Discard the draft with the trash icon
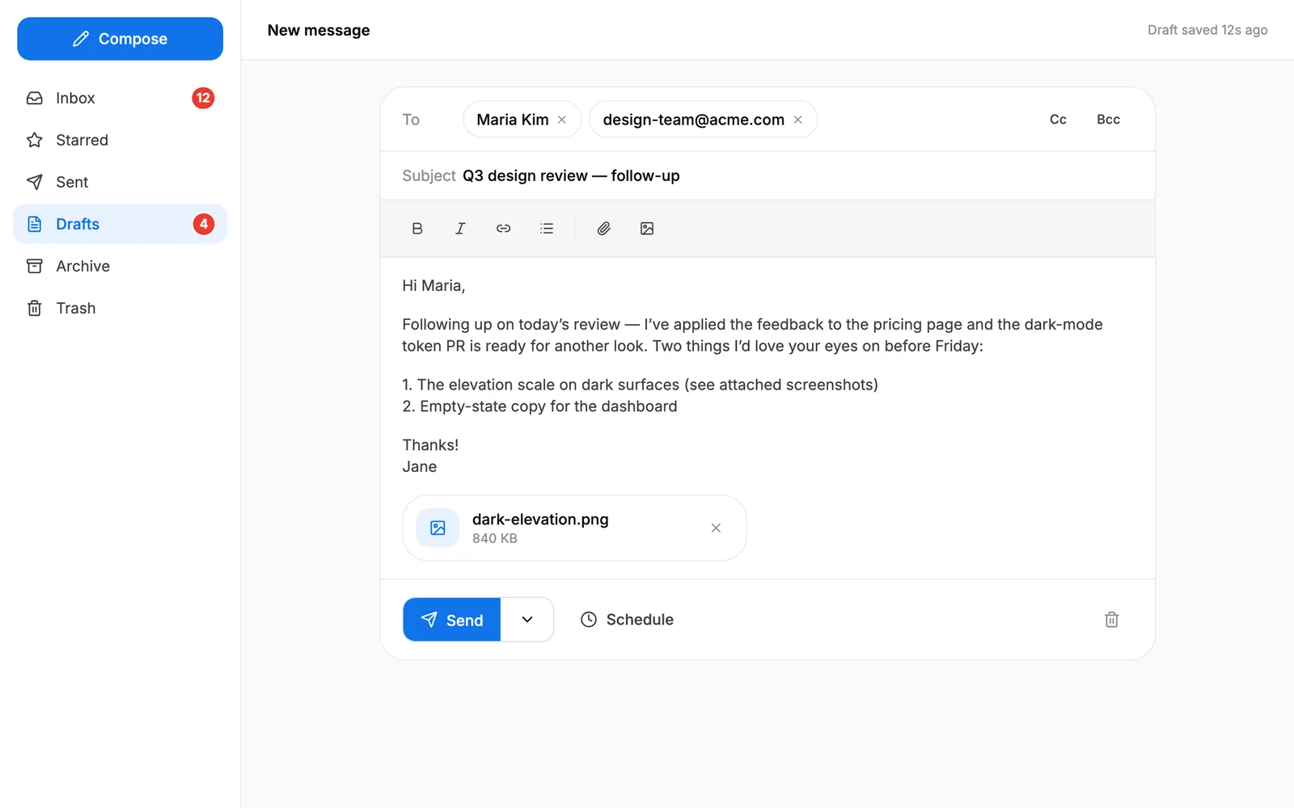 1112,620
